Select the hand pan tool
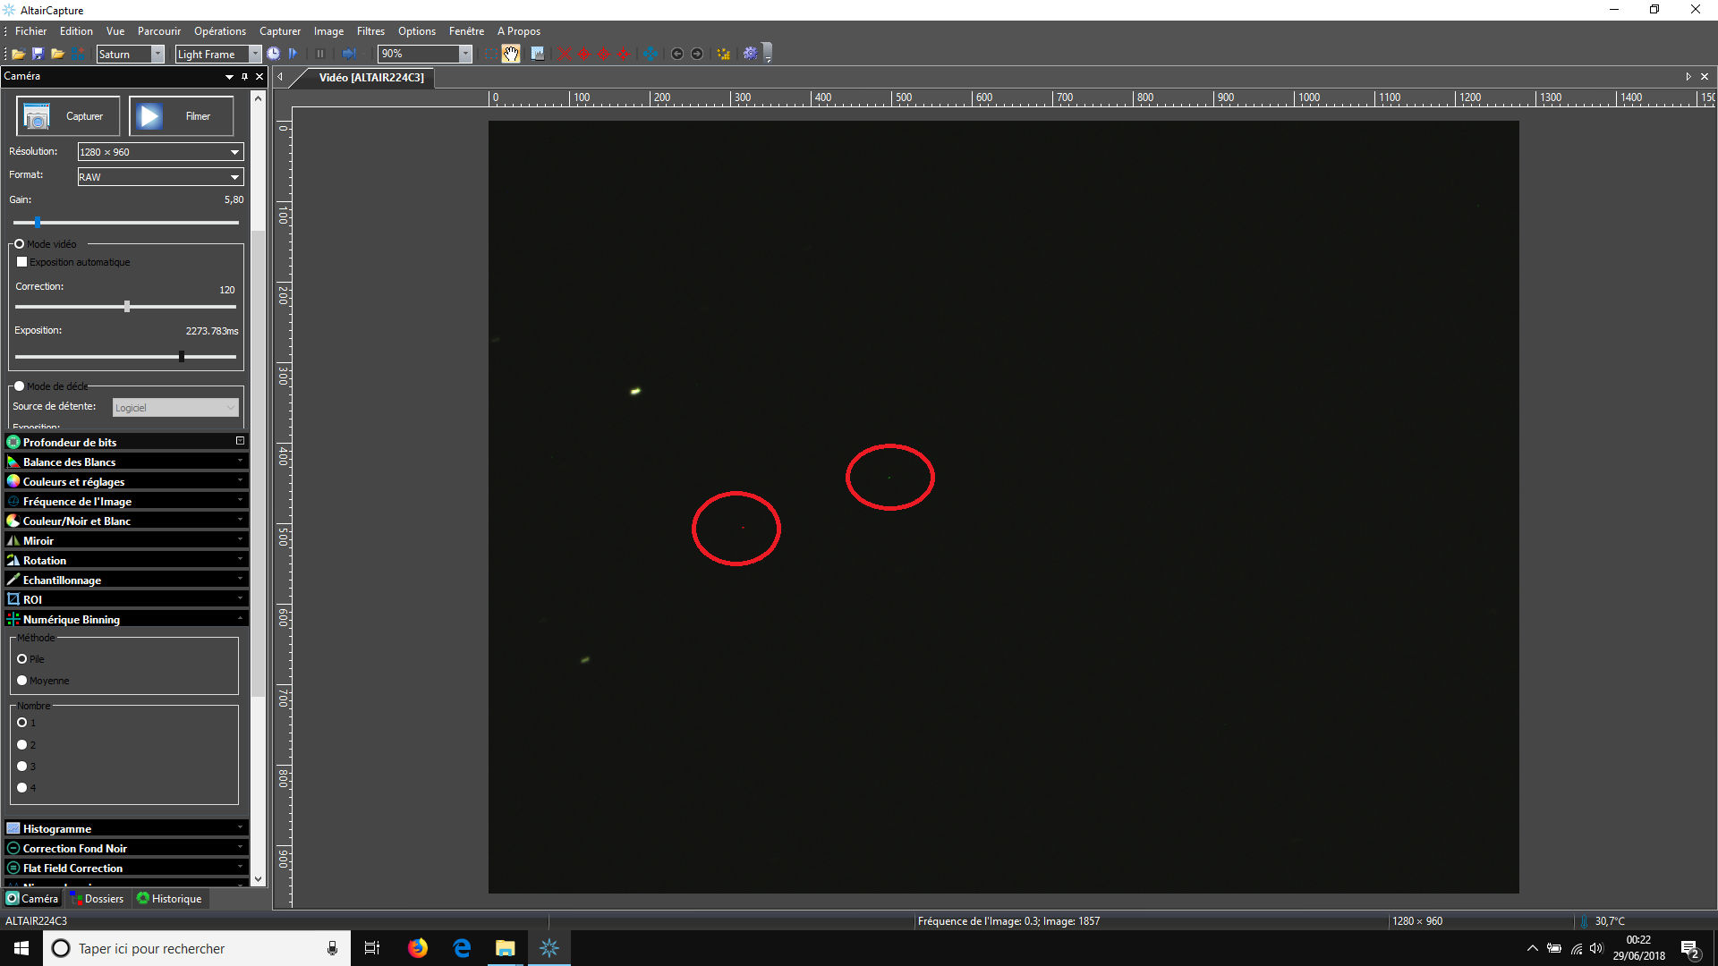 tap(511, 54)
